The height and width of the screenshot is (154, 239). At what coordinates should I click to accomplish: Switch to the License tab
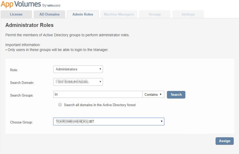(x=16, y=14)
